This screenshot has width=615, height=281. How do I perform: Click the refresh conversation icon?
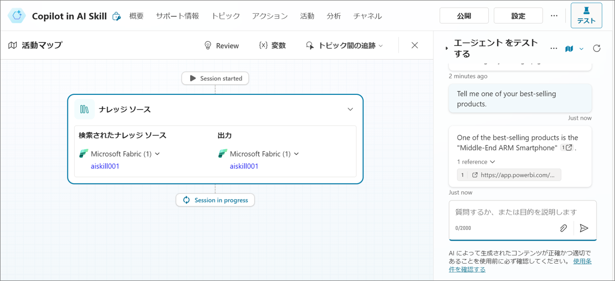(597, 48)
